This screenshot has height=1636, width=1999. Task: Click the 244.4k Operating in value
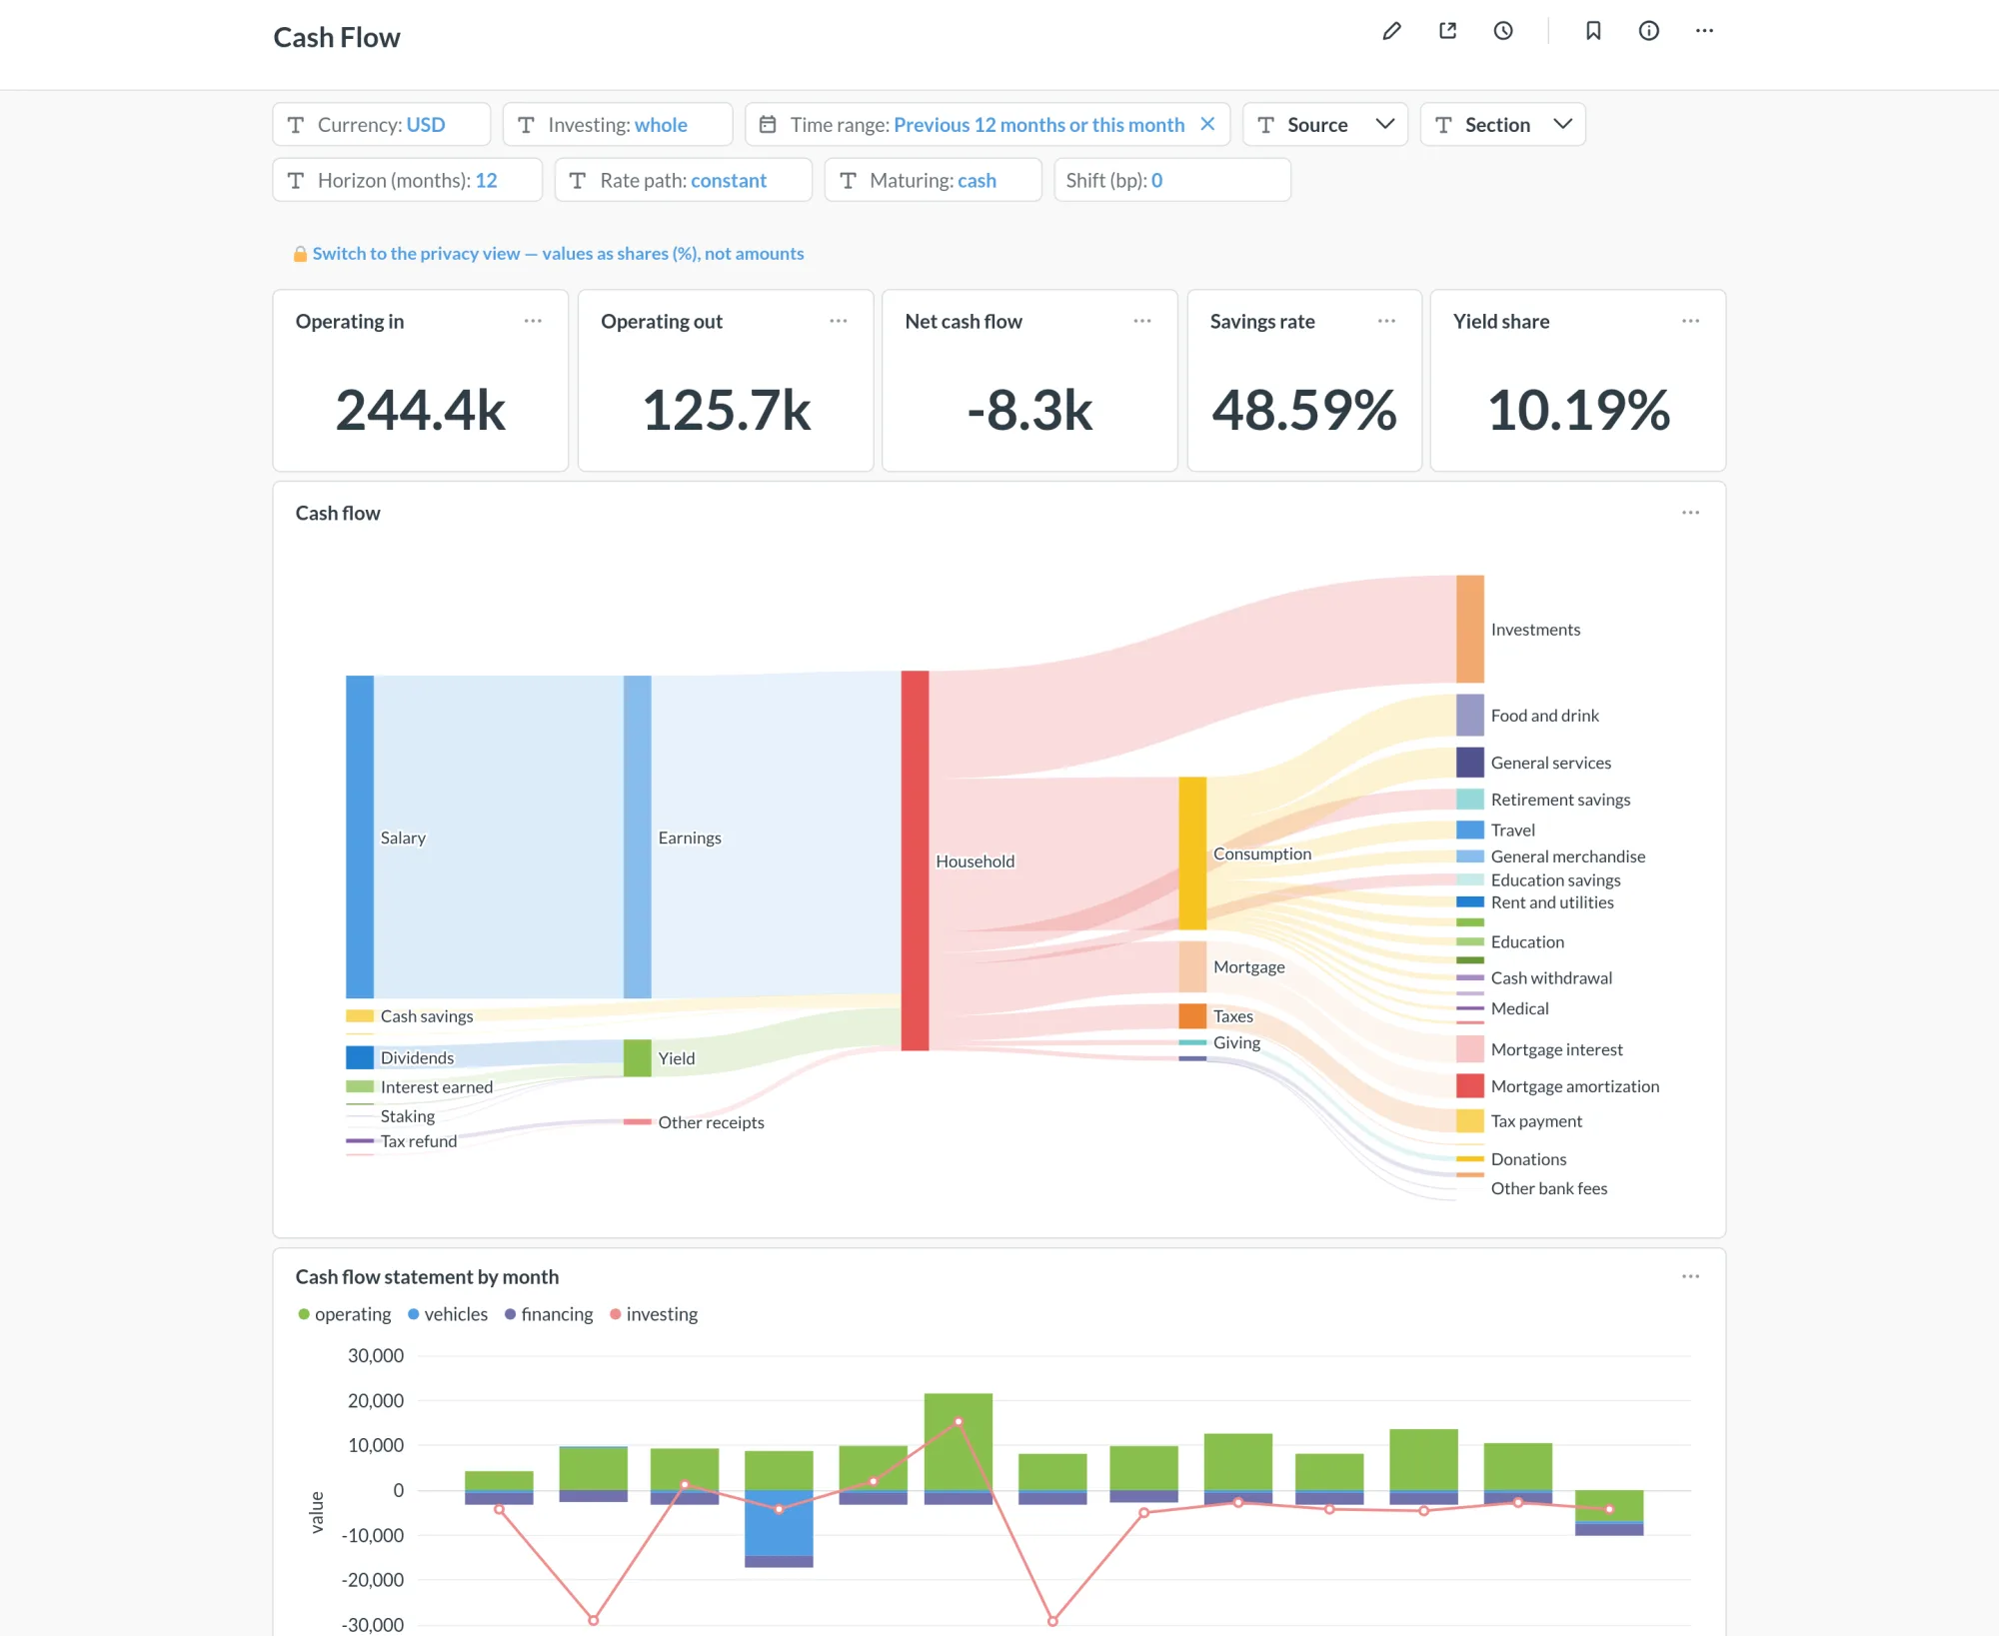coord(421,410)
